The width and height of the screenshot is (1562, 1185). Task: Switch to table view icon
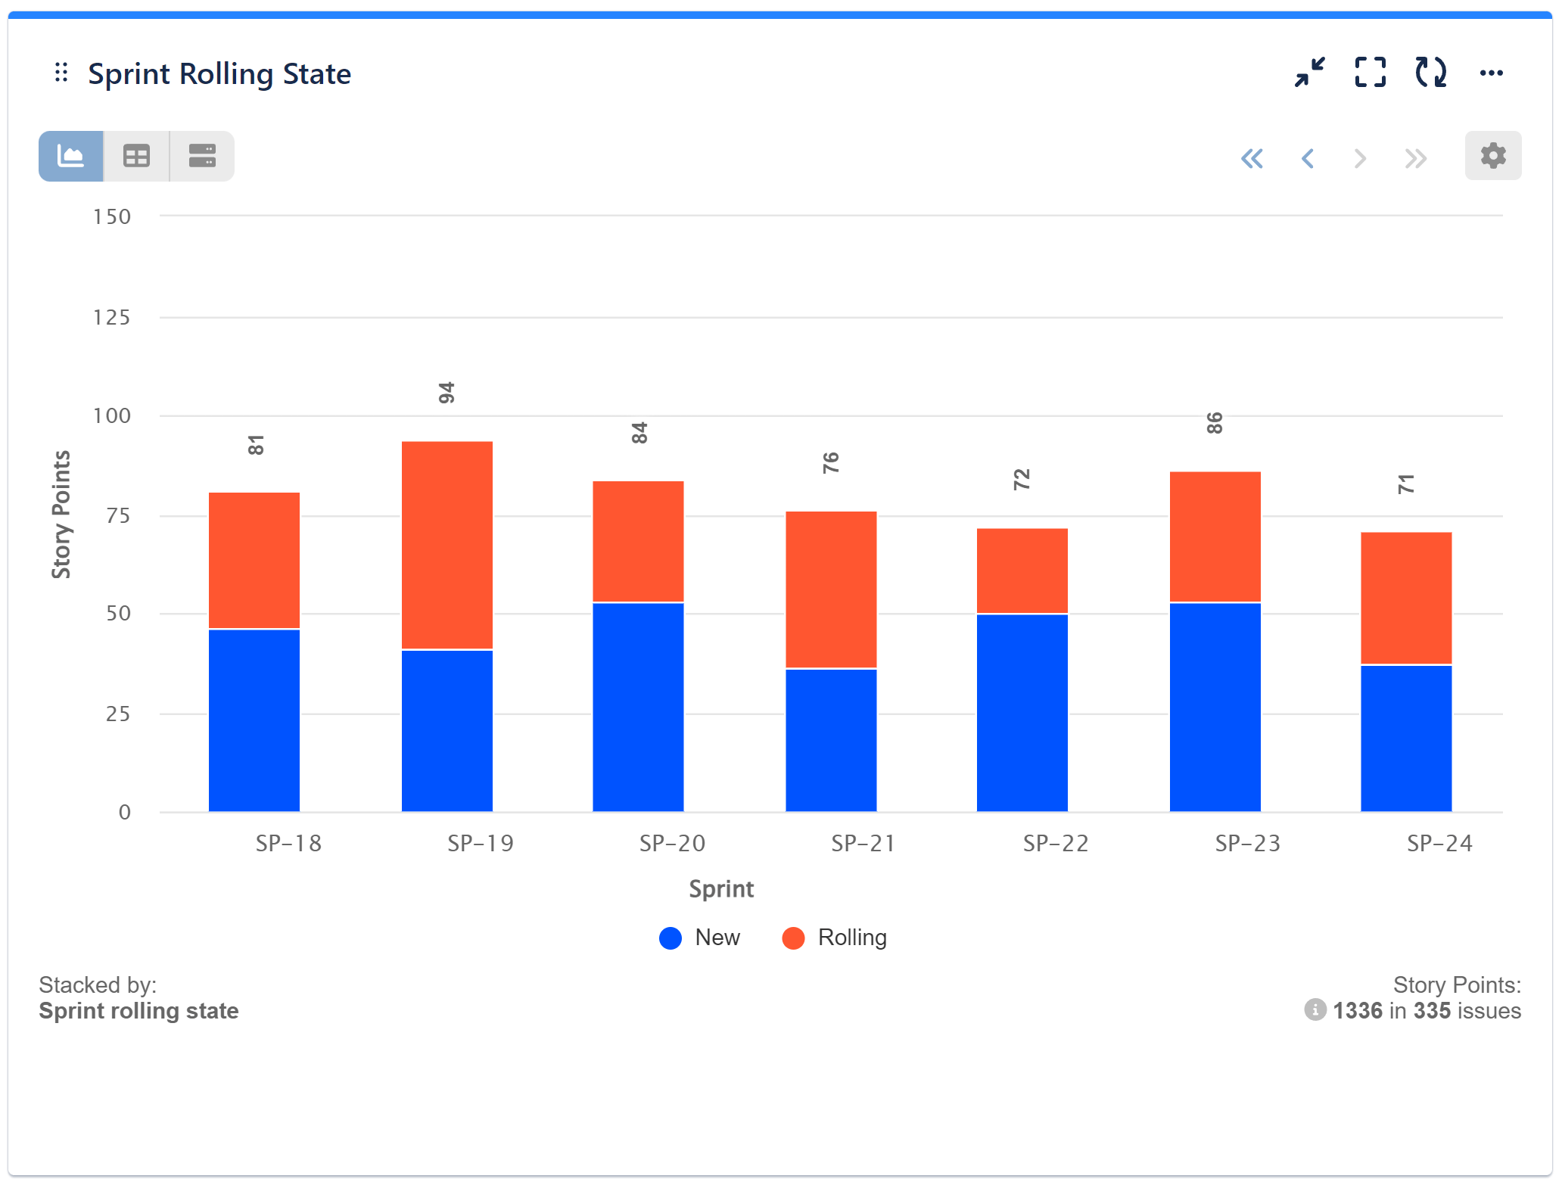(135, 155)
